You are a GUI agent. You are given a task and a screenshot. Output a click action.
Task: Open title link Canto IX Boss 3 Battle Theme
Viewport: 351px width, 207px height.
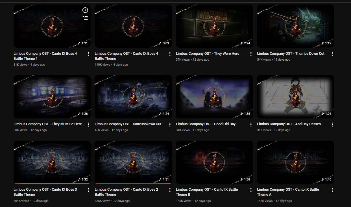45,192
